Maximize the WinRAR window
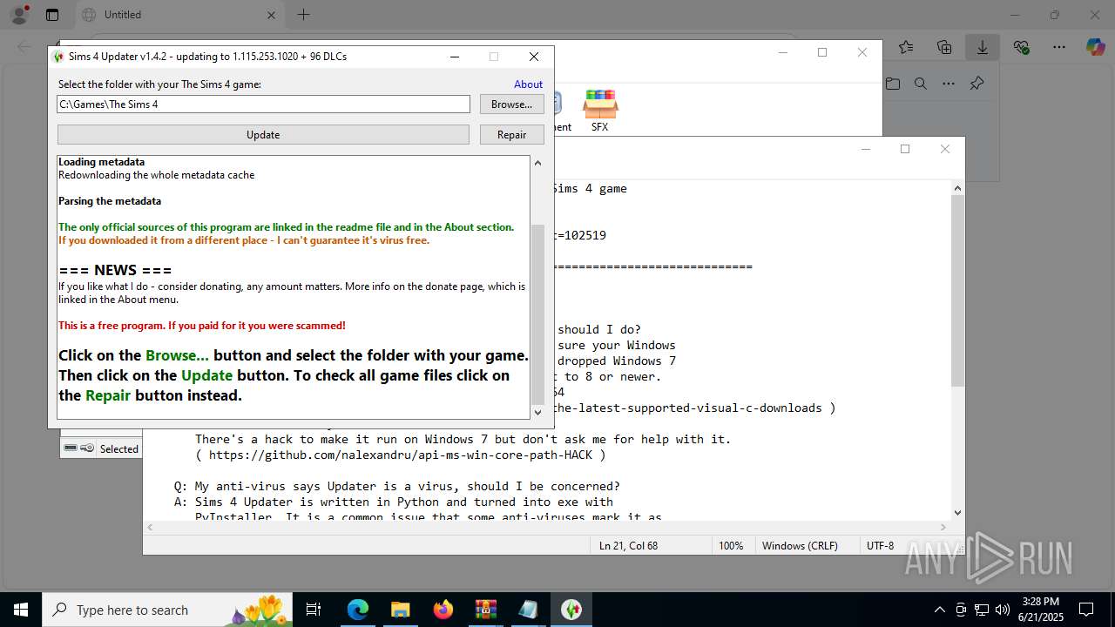1115x627 pixels. pos(822,52)
